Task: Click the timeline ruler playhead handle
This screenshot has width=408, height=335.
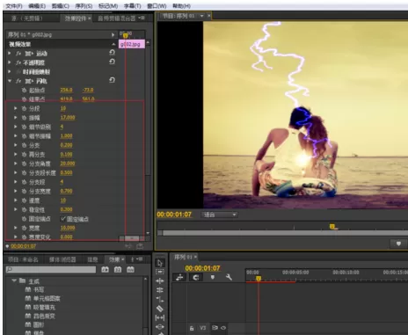Action: coord(259,279)
